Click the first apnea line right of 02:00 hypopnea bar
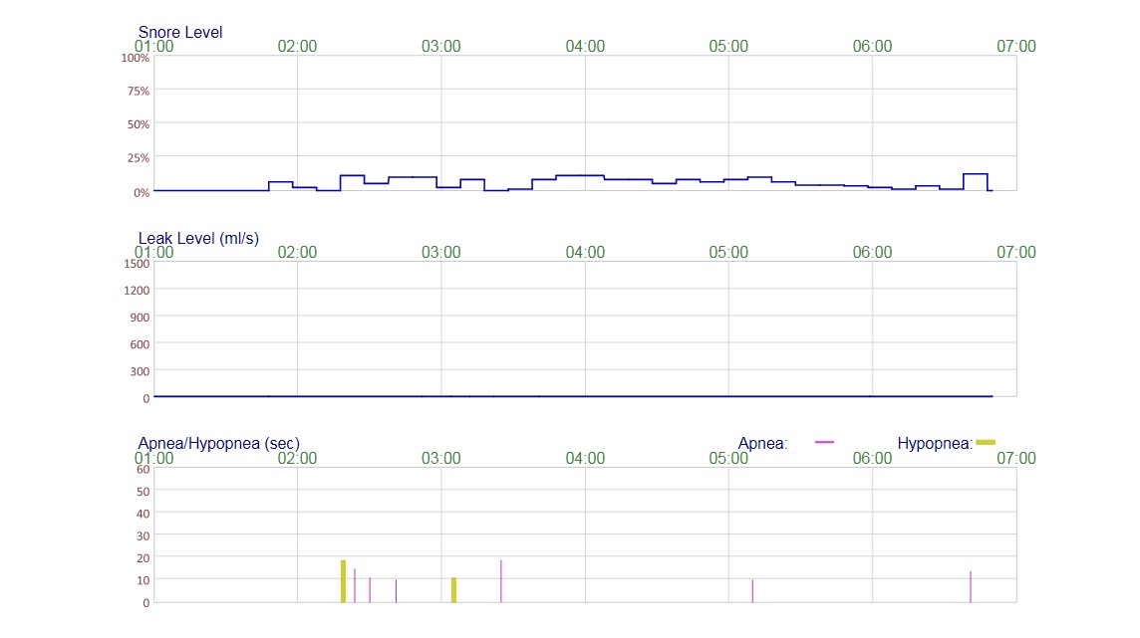Viewport: 1140px width, 638px height. pos(355,585)
